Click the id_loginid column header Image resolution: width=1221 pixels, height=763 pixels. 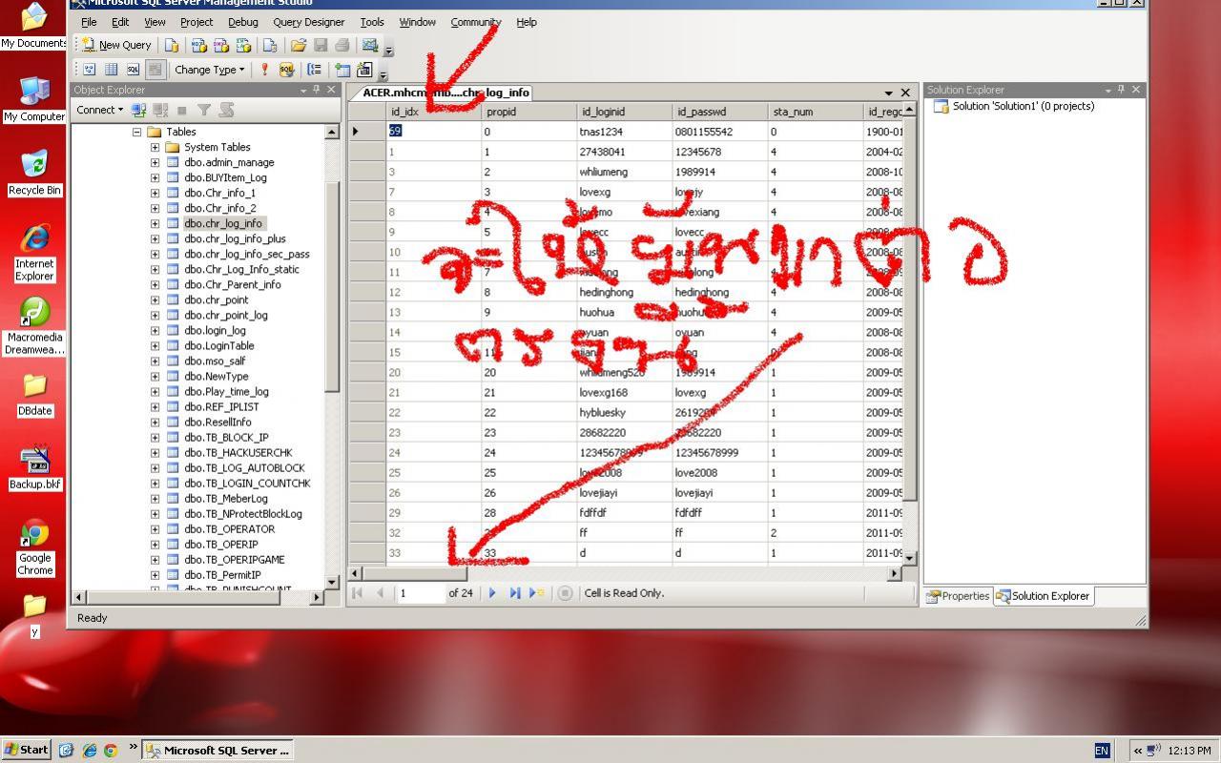click(x=624, y=112)
